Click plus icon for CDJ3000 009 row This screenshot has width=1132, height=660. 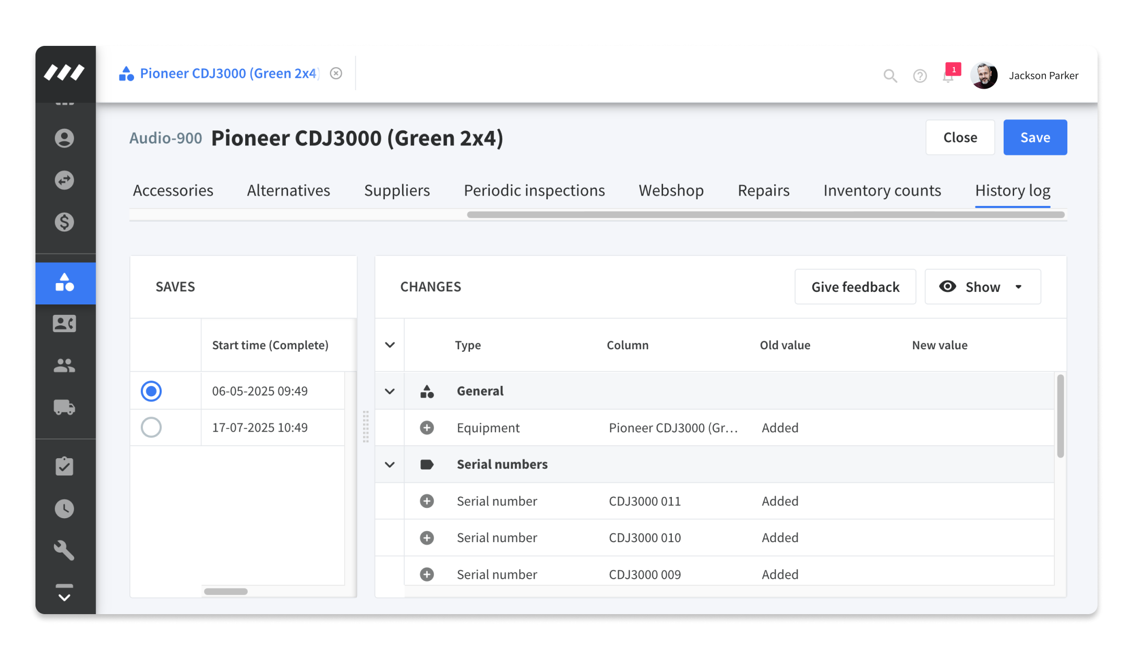[427, 574]
